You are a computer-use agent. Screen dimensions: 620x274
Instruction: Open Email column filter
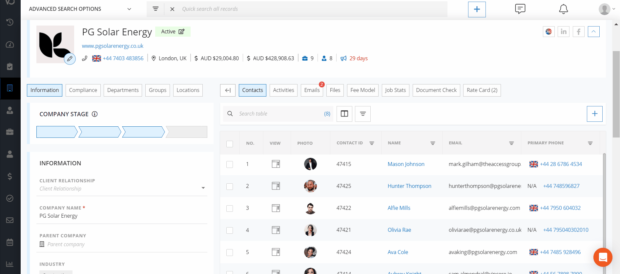tap(511, 143)
